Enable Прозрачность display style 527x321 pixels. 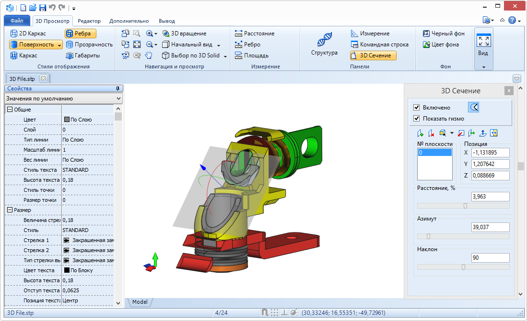pos(89,44)
